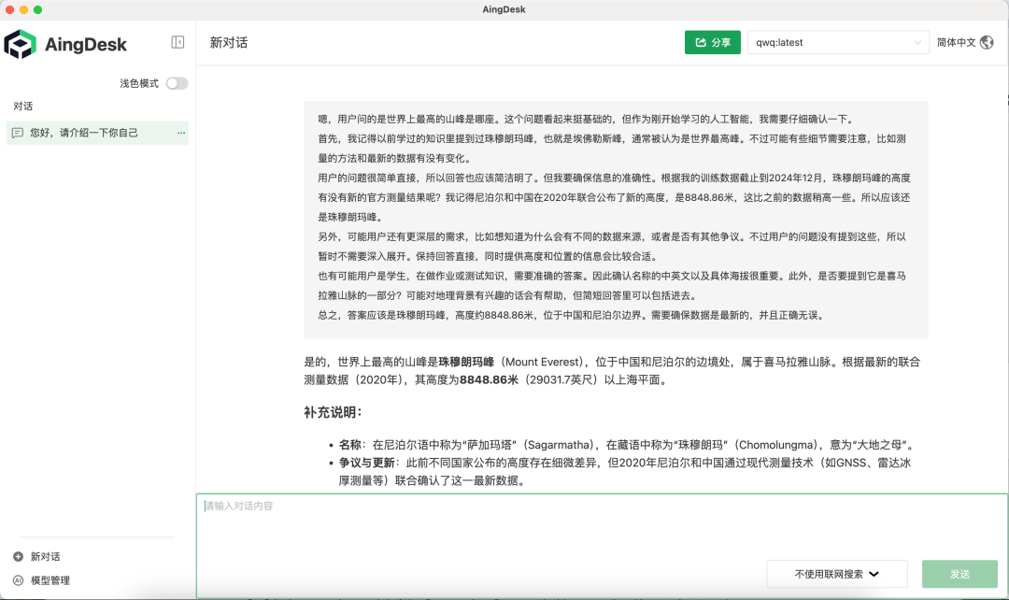This screenshot has height=600, width=1009.
Task: Collapse the sidebar panel icon
Action: click(x=178, y=42)
